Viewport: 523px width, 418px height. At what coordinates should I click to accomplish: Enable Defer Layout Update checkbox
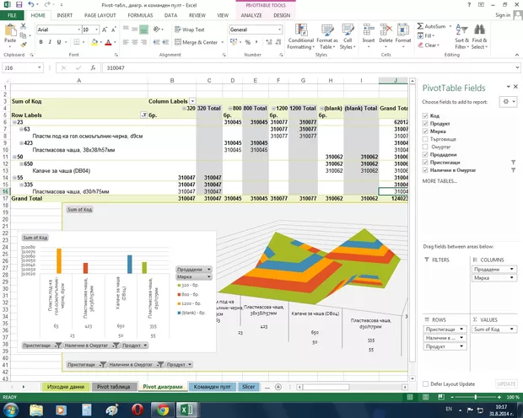pyautogui.click(x=425, y=383)
